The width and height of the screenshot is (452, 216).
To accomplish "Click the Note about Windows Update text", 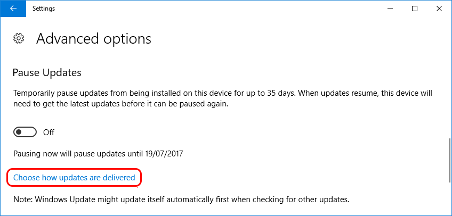I will click(181, 200).
